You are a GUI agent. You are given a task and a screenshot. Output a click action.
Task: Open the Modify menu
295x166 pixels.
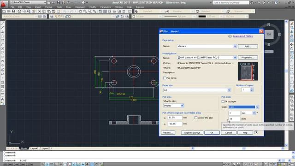93,7
